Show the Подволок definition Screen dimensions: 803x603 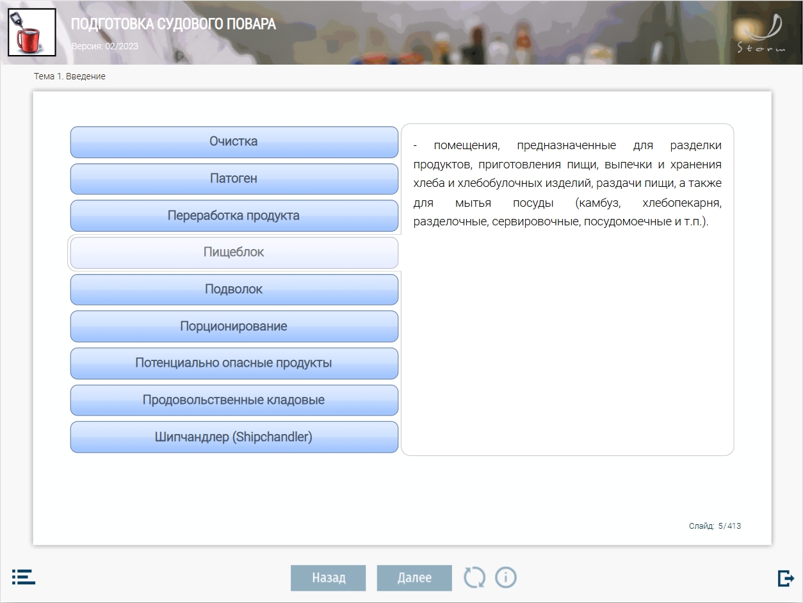tap(234, 289)
